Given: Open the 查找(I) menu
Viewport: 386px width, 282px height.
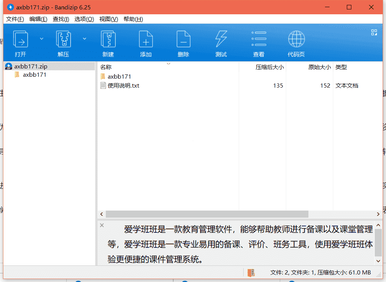Looking at the screenshot, I should point(61,19).
